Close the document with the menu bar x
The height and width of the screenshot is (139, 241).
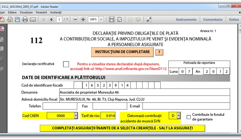[240, 12]
